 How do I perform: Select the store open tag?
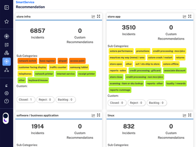point(116,64)
